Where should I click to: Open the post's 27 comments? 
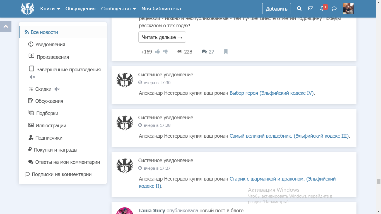208,52
